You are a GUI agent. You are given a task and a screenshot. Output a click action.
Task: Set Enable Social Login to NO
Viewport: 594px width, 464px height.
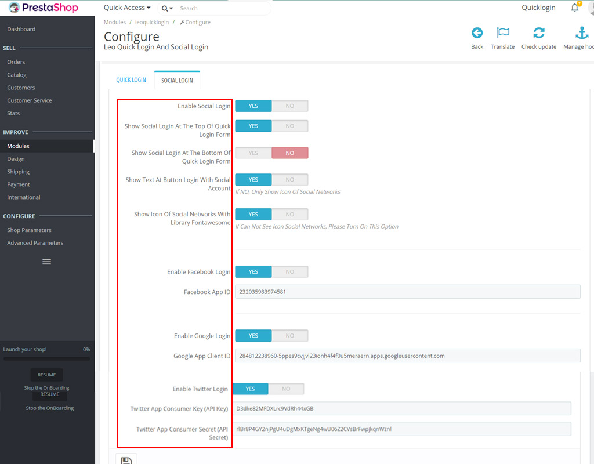[290, 106]
